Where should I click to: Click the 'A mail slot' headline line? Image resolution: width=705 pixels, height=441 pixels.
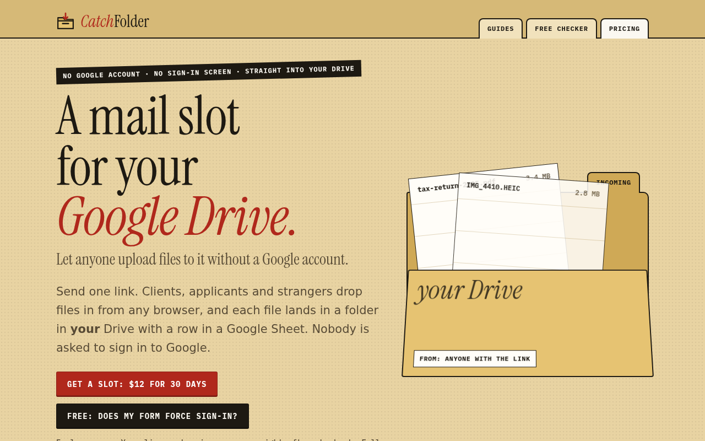[148, 116]
